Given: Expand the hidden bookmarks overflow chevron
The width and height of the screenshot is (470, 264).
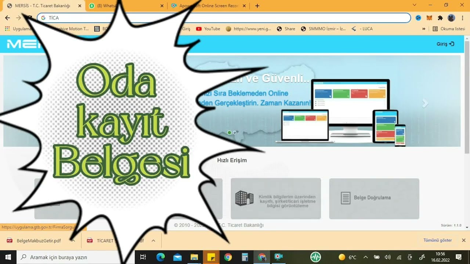Looking at the screenshot, I should [424, 29].
